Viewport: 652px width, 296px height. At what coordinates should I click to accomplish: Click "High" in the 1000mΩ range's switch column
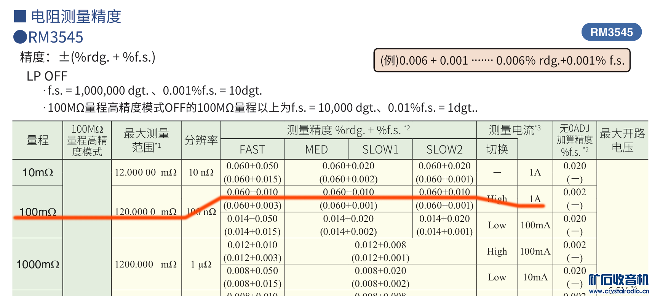point(497,251)
